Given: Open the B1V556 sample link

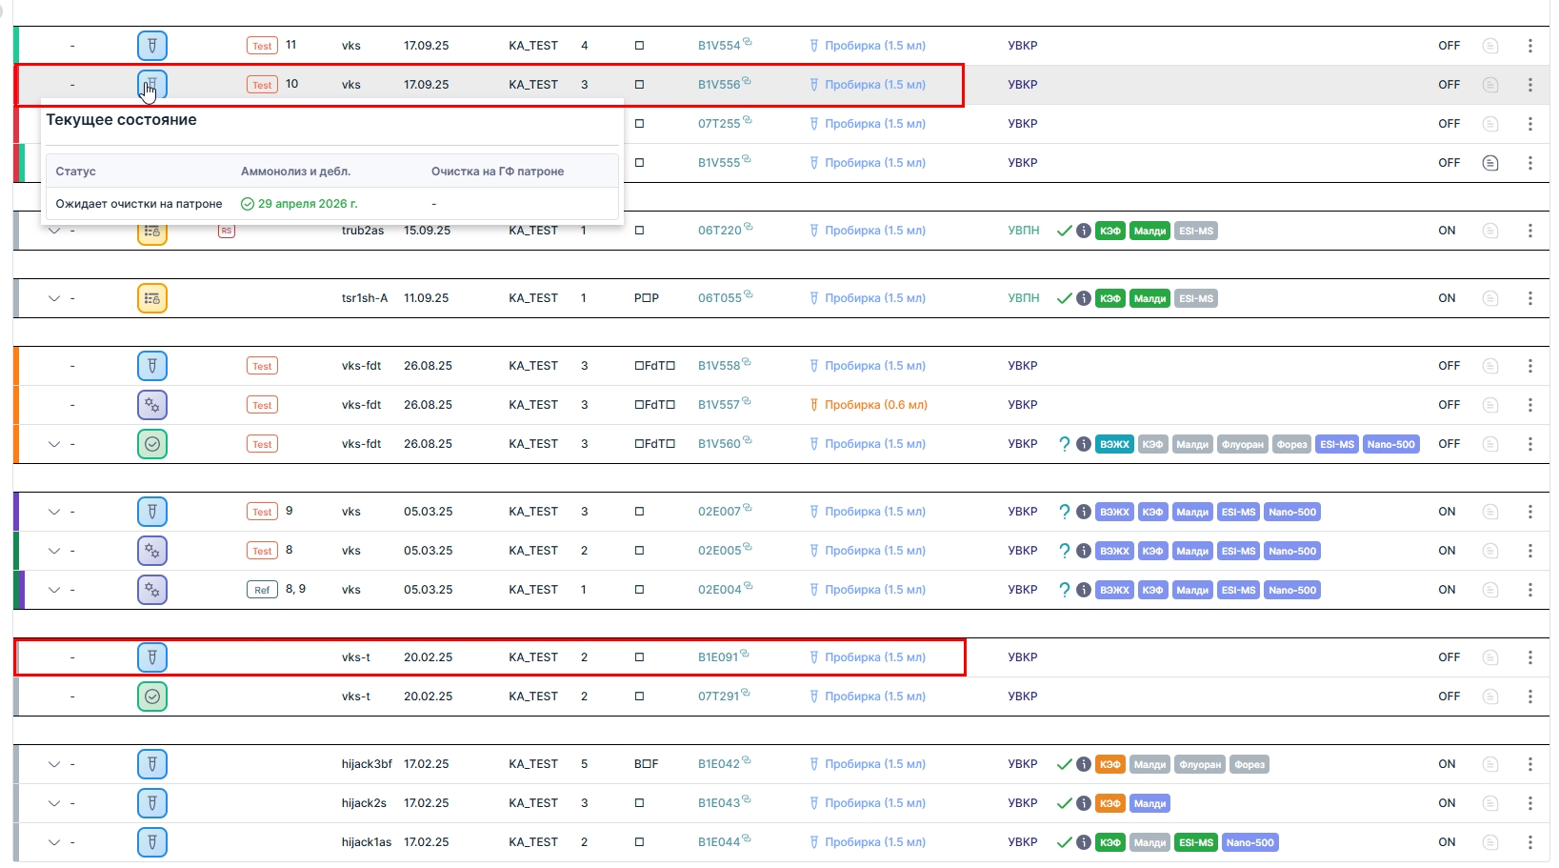Looking at the screenshot, I should click(719, 85).
